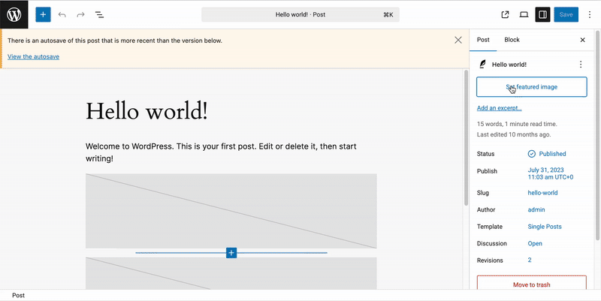Click the post quill icon in sidebar
The width and height of the screenshot is (601, 301).
482,65
